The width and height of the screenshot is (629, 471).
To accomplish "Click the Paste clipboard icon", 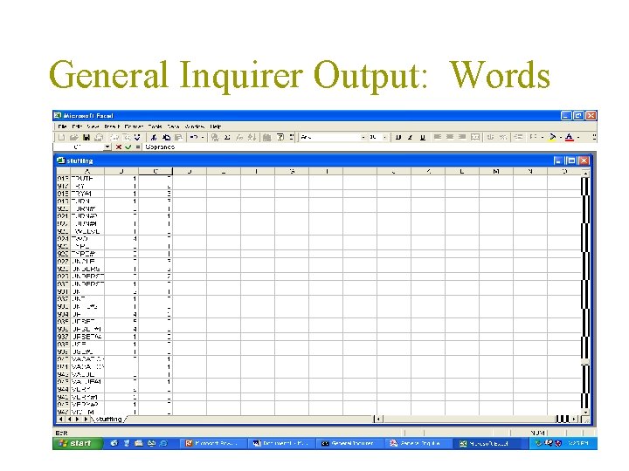I will [x=178, y=138].
